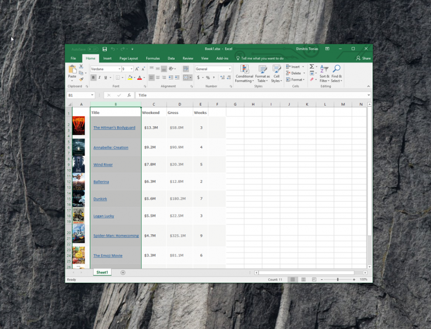Click the zoom slider in status bar
The height and width of the screenshot is (329, 431).
pyautogui.click(x=337, y=279)
